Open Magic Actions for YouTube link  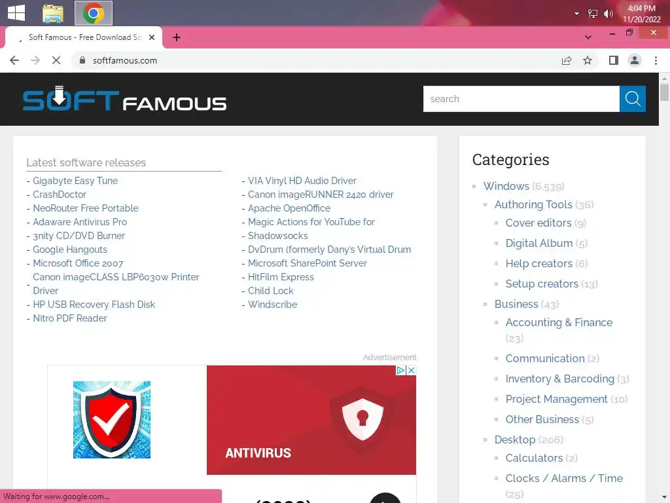(x=311, y=221)
